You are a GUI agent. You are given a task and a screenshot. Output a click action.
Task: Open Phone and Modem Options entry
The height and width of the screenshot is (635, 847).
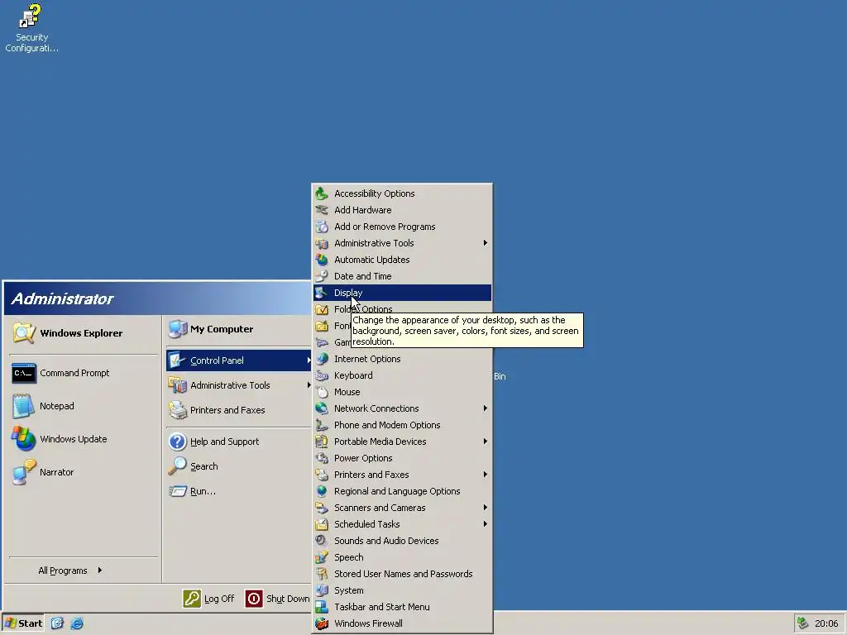pos(403,426)
